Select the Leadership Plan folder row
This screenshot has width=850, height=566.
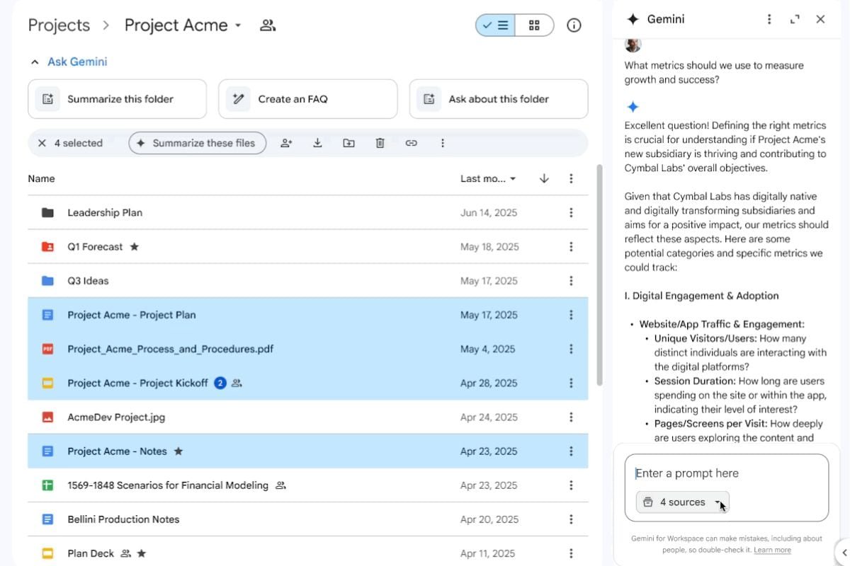[307, 213]
